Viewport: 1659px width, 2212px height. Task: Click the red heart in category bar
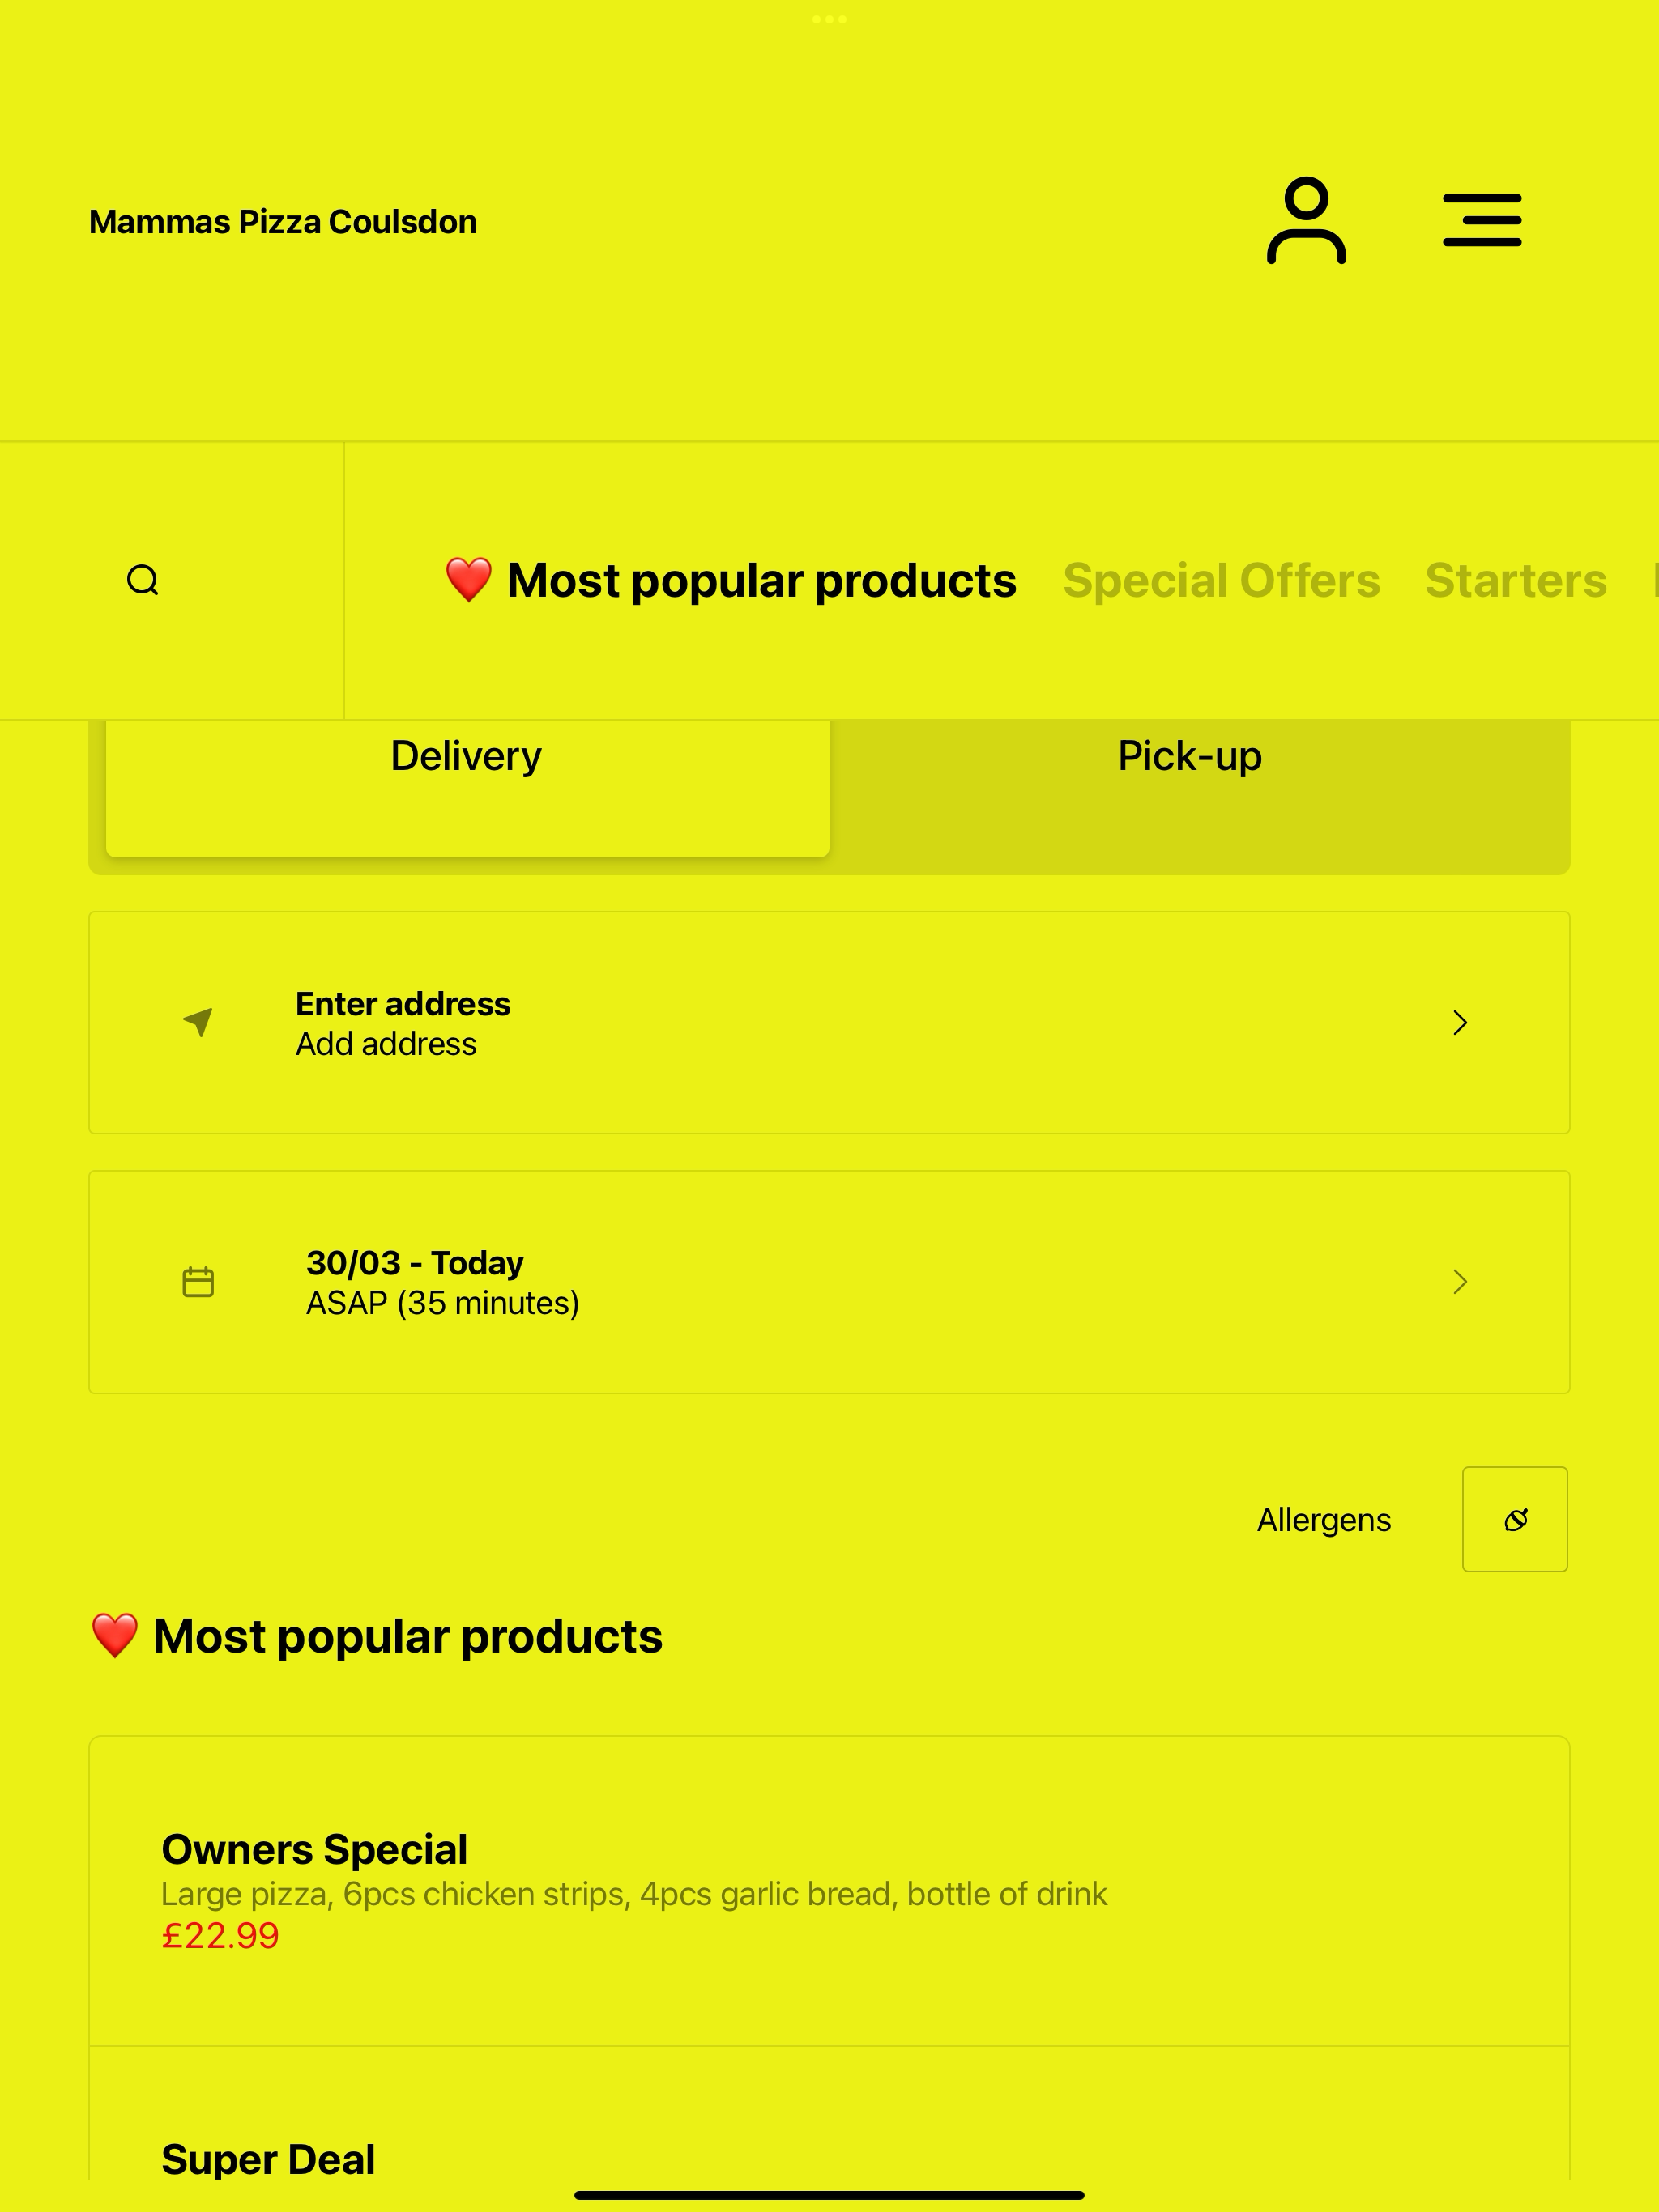point(468,580)
